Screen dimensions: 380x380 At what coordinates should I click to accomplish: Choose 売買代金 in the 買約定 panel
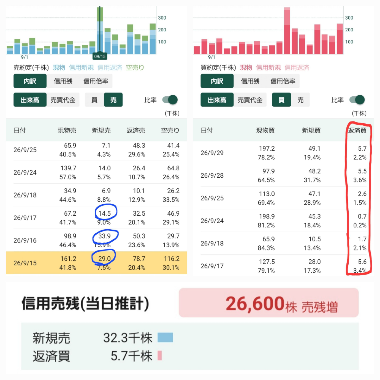(x=250, y=100)
